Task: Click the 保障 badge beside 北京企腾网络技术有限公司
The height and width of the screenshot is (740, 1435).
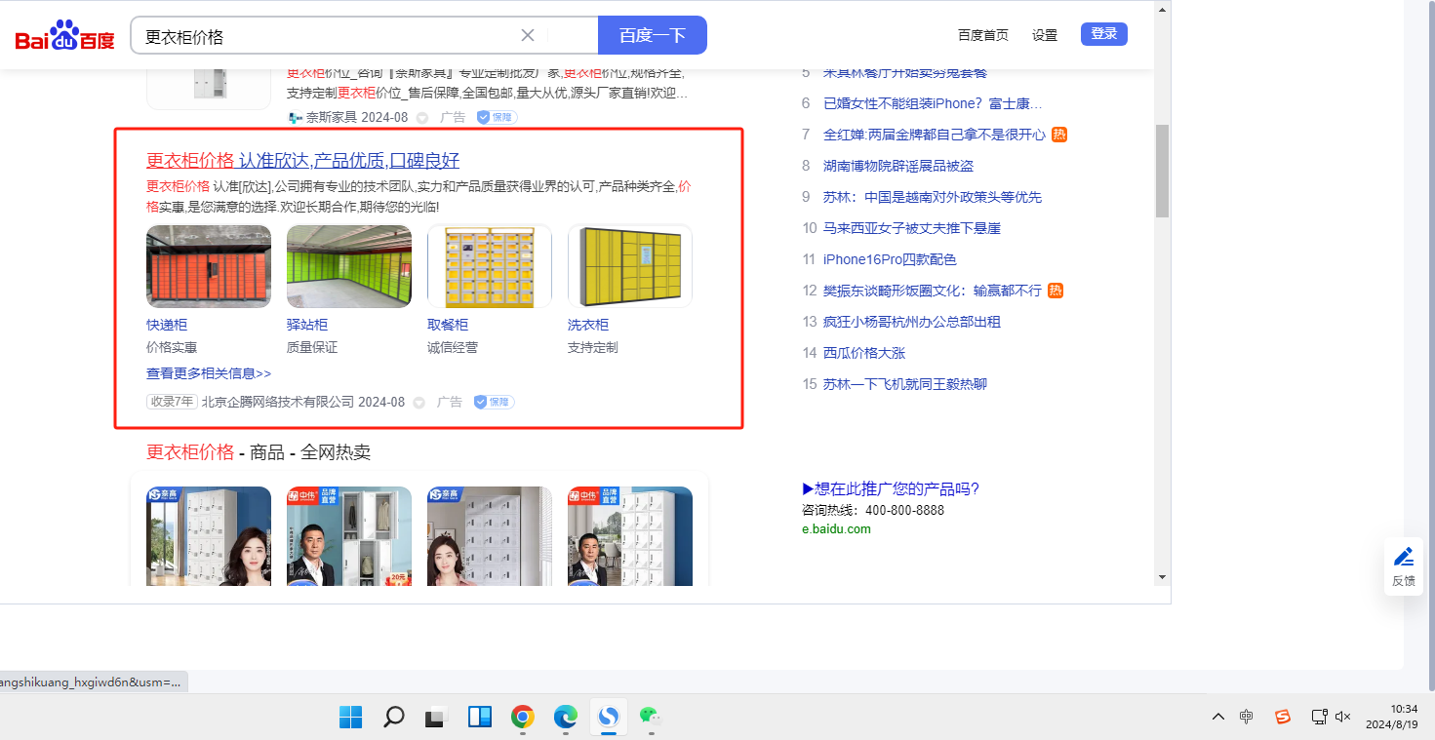Action: point(494,402)
